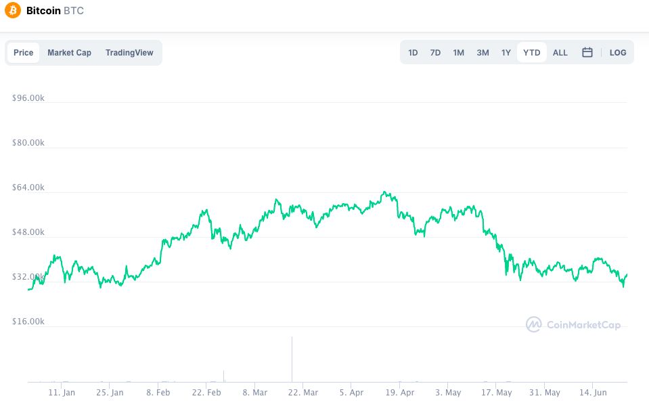Click the 14. Jun date label
Viewport: 649px width, 411px height.
[593, 392]
